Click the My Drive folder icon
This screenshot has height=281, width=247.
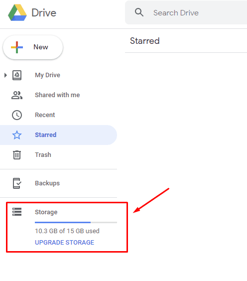[17, 75]
